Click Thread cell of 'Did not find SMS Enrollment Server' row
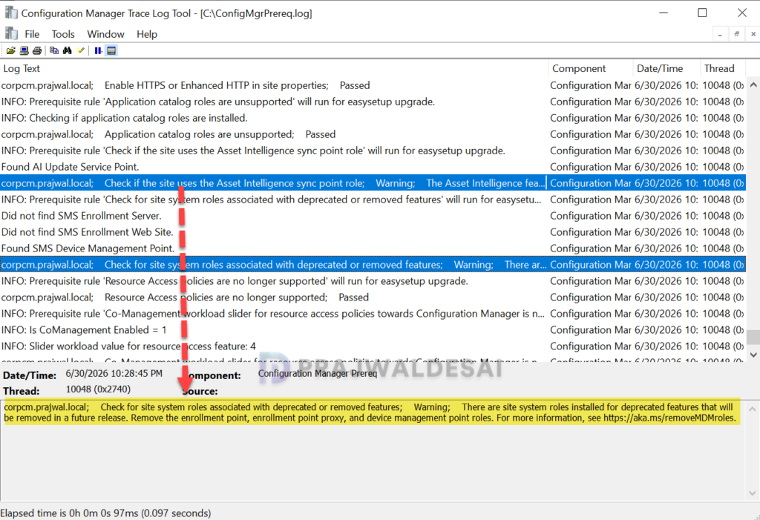Viewport: 760px width, 520px height. pos(723,216)
